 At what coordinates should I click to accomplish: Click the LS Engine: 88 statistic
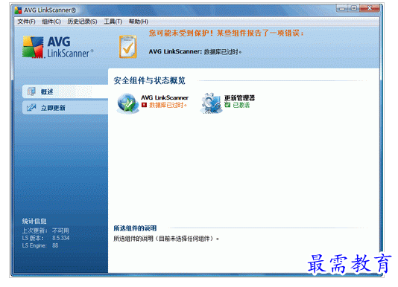(x=40, y=245)
